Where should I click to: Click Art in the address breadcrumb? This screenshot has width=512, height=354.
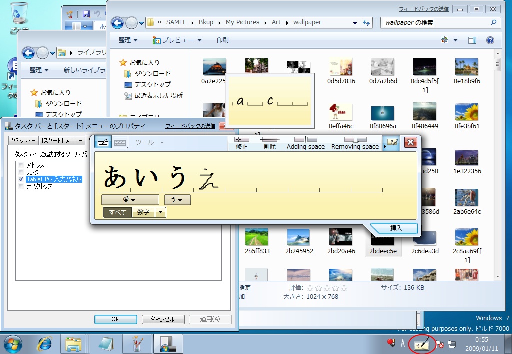[x=276, y=22]
